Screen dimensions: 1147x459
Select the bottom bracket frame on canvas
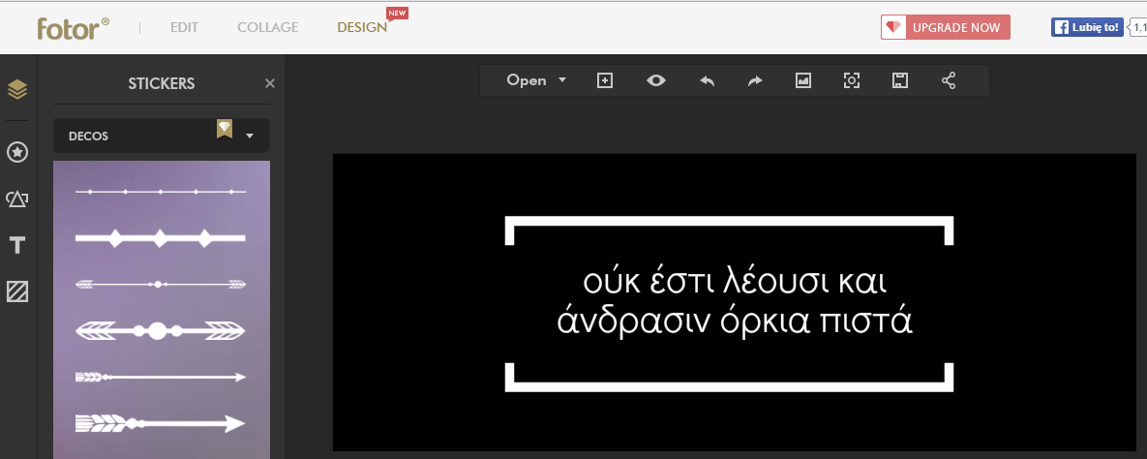click(x=729, y=377)
